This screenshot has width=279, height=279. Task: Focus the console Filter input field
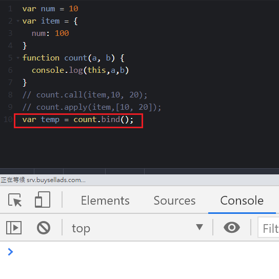pos(268,227)
